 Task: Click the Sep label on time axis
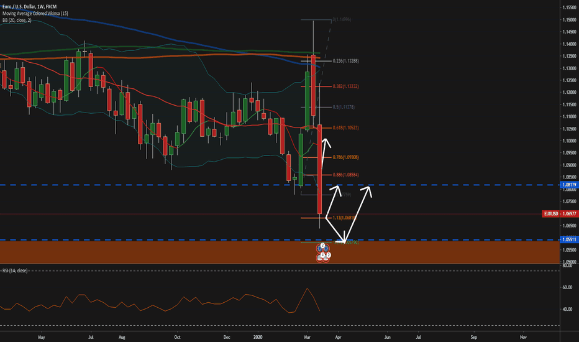pos(474,337)
